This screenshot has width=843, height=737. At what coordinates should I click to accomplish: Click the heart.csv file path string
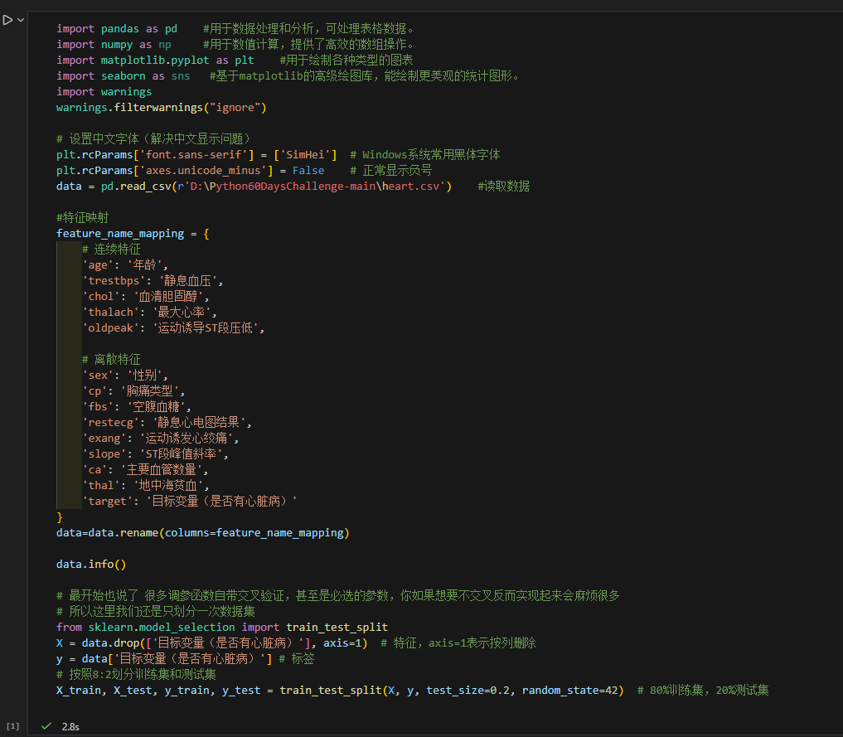(313, 187)
